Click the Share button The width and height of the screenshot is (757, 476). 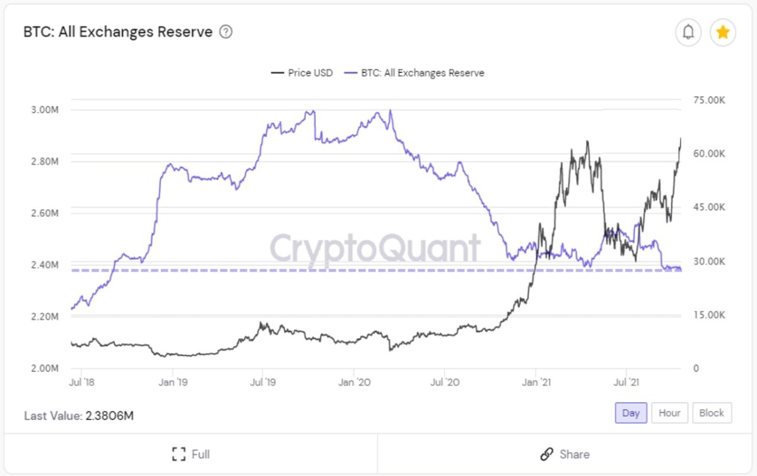[565, 454]
